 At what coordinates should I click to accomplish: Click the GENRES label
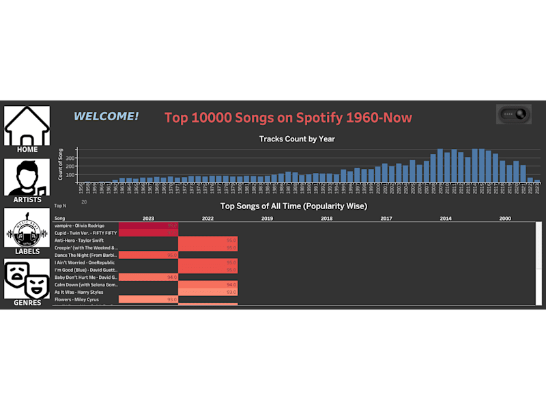[27, 303]
